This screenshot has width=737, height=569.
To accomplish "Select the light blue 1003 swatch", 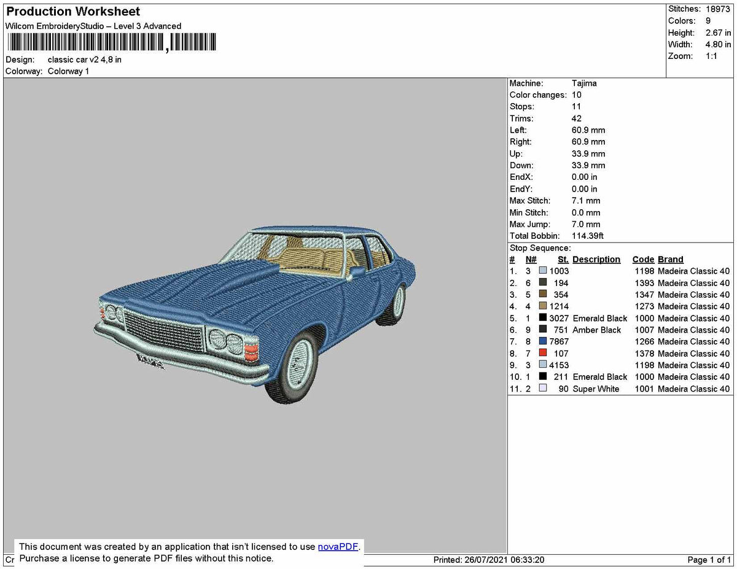I will click(x=543, y=270).
